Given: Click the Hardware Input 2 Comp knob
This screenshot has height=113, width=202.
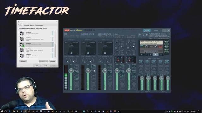Looking at the screenshot, I should (85, 60).
